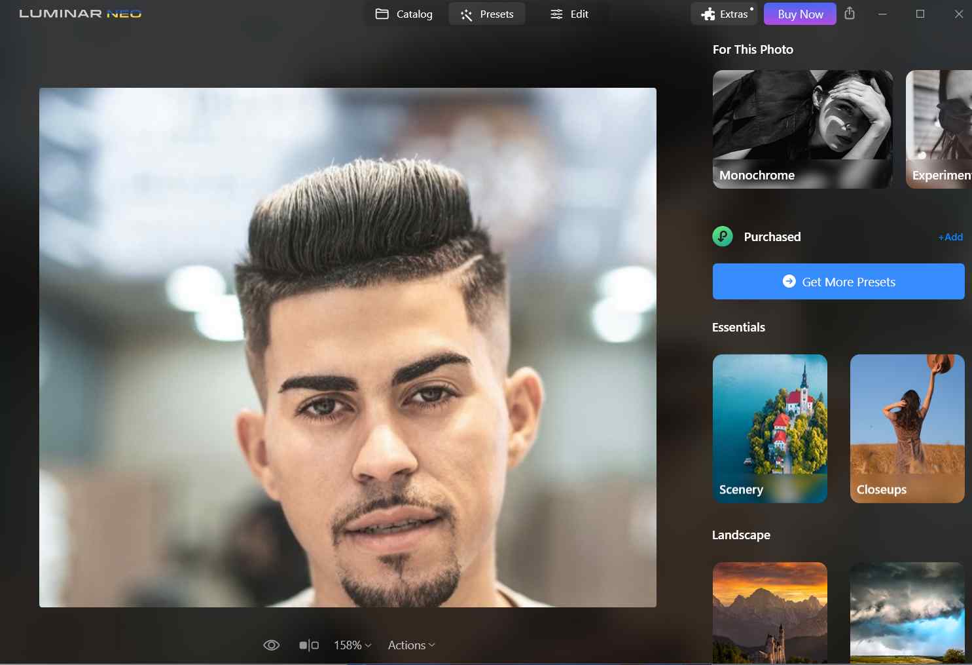Screen dimensions: 972x665
Task: Click the share/export icon in titlebar
Action: pyautogui.click(x=850, y=14)
